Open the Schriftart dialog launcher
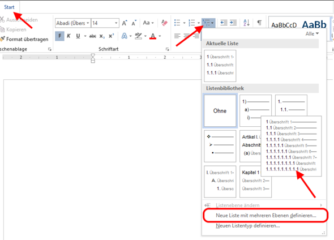 click(x=167, y=49)
